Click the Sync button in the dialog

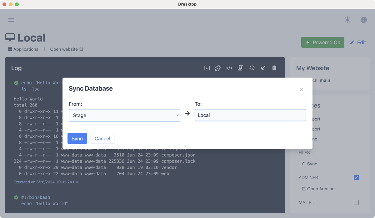pyautogui.click(x=77, y=138)
